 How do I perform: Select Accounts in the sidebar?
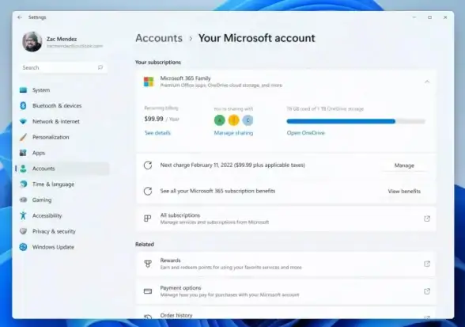coord(62,169)
